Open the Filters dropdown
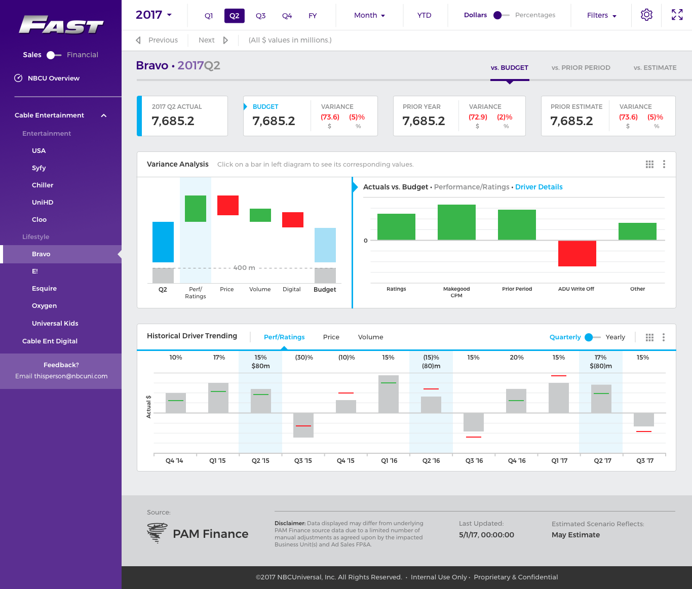The height and width of the screenshot is (589, 692). [602, 15]
